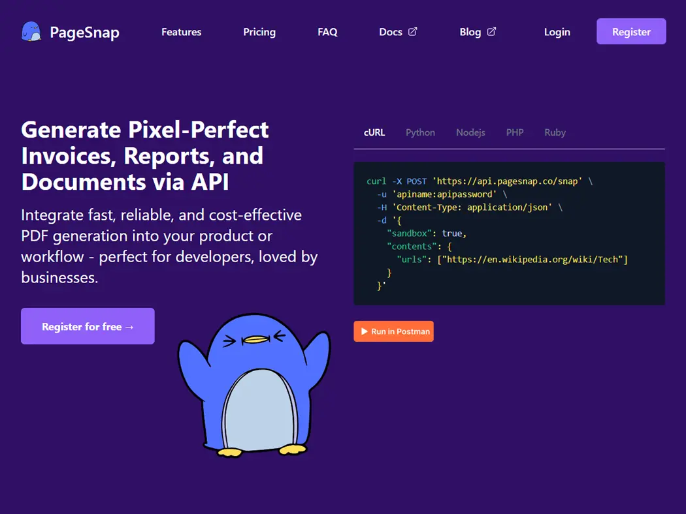Click the Login link

[x=557, y=32]
